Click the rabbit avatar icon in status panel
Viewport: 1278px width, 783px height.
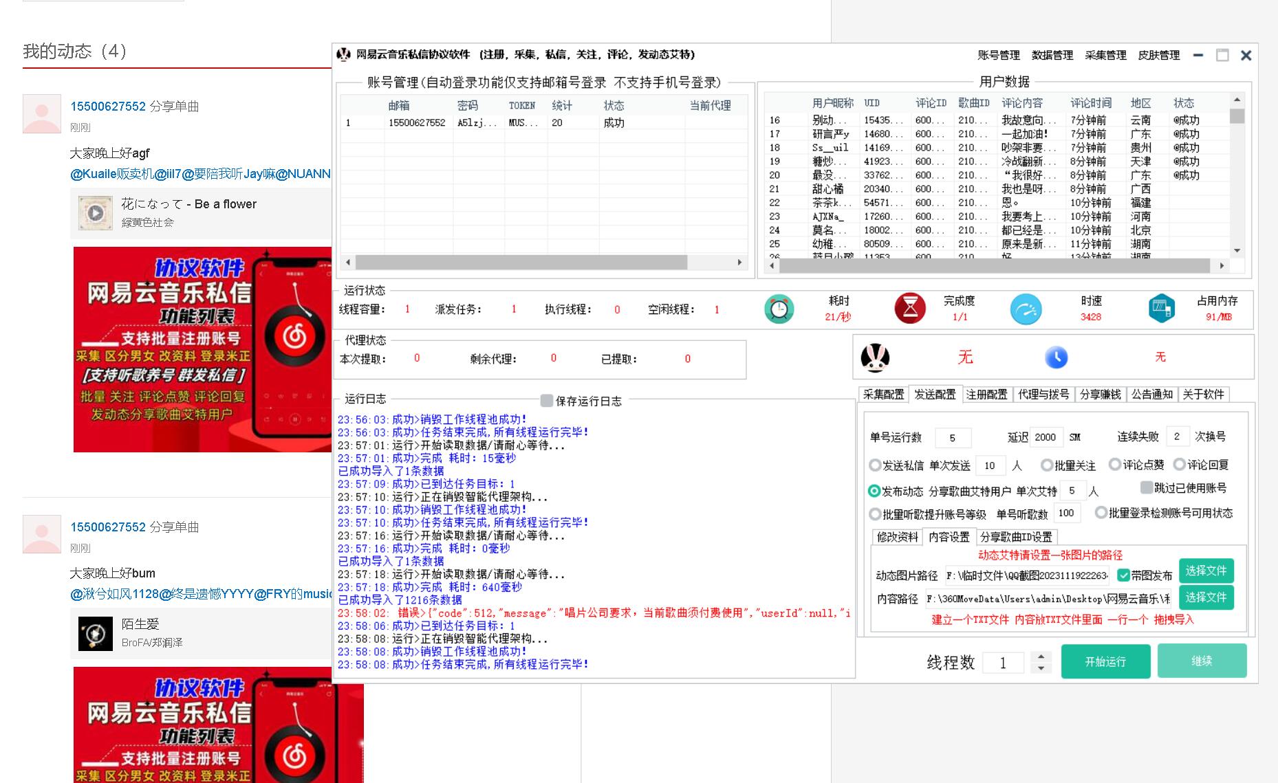click(x=875, y=357)
